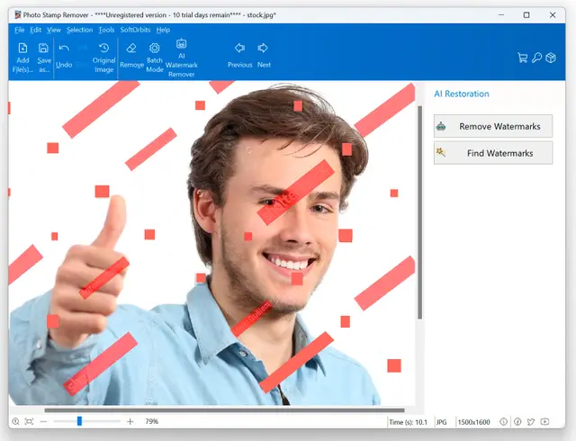This screenshot has height=441, width=576.
Task: Click the Remove Watermarks button
Action: click(493, 126)
